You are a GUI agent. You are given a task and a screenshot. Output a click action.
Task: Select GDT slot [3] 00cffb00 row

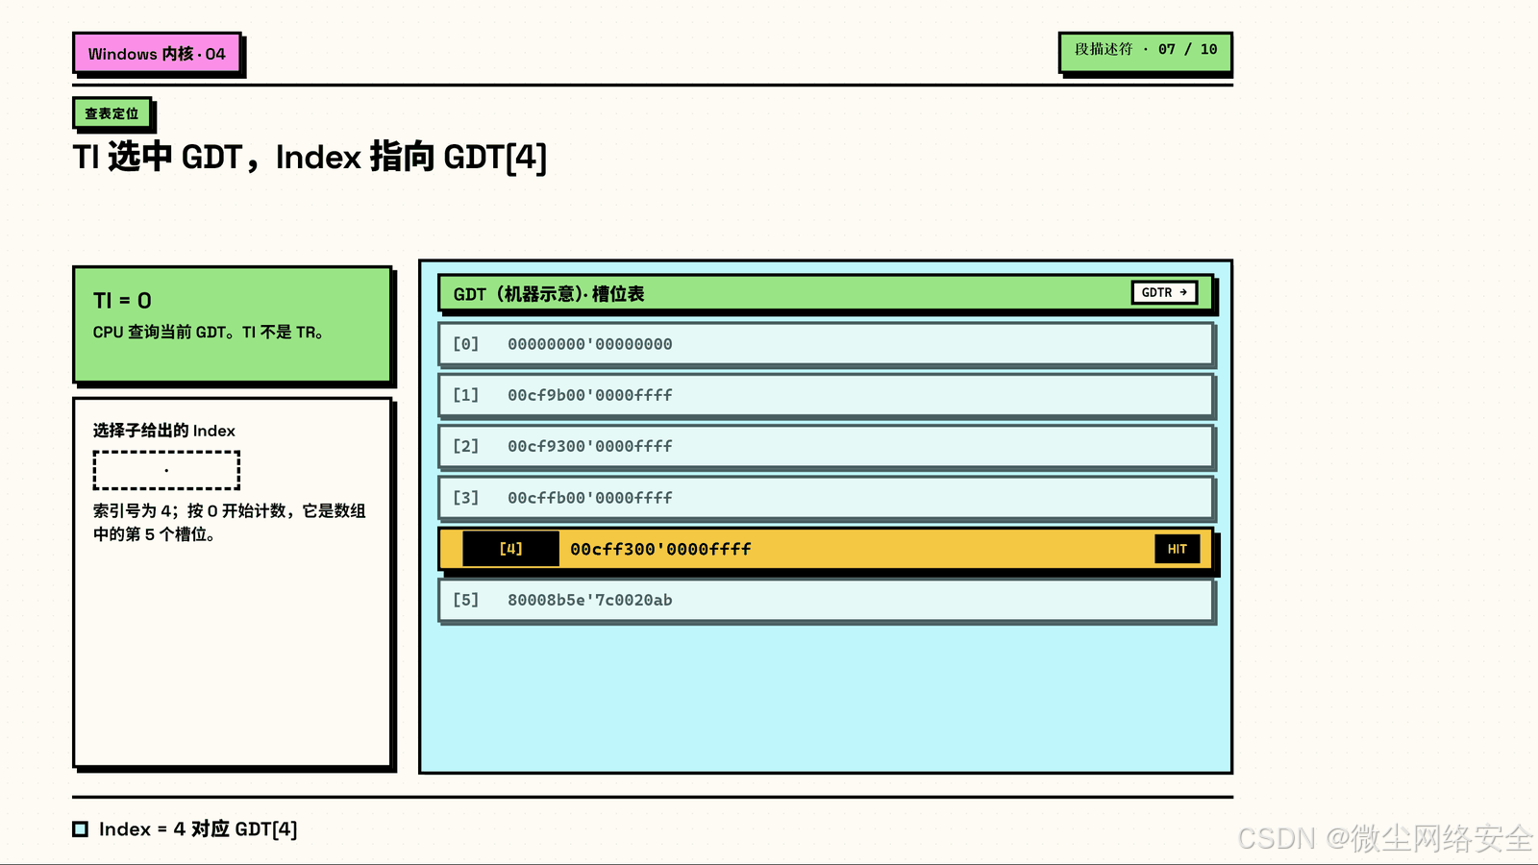coord(826,498)
